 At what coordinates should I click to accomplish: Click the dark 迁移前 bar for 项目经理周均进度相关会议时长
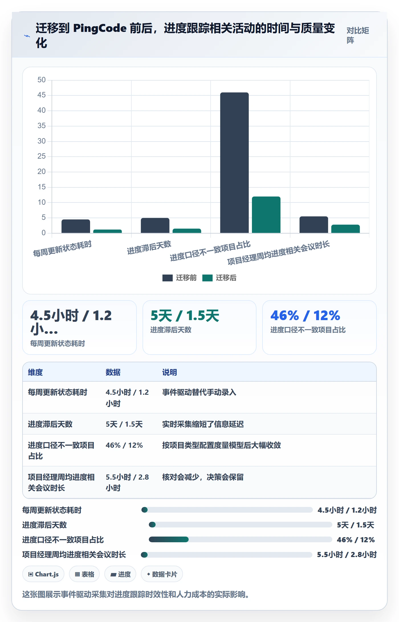point(314,225)
